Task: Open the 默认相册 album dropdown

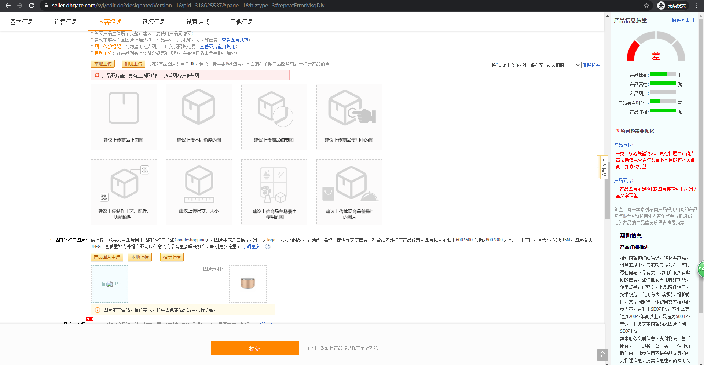Action: 562,65
